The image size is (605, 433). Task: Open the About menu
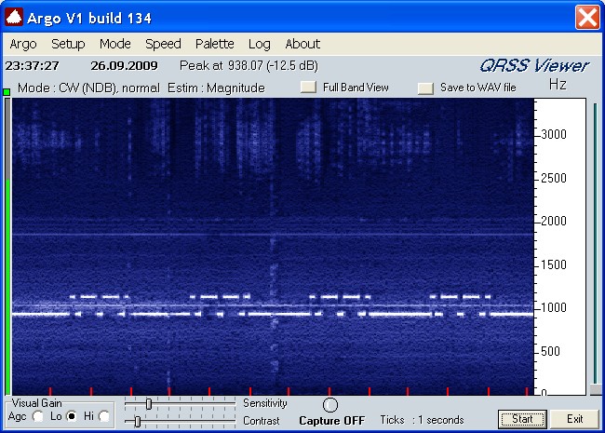[302, 44]
